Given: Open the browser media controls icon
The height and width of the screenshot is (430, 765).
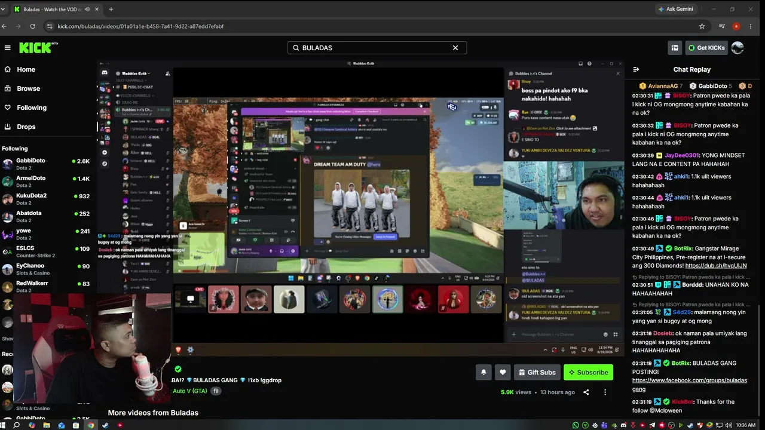Looking at the screenshot, I should [x=722, y=26].
